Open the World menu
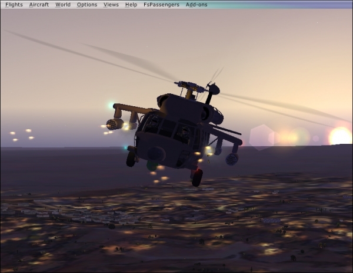Screen dimensions: 353x273 [x=63, y=5]
